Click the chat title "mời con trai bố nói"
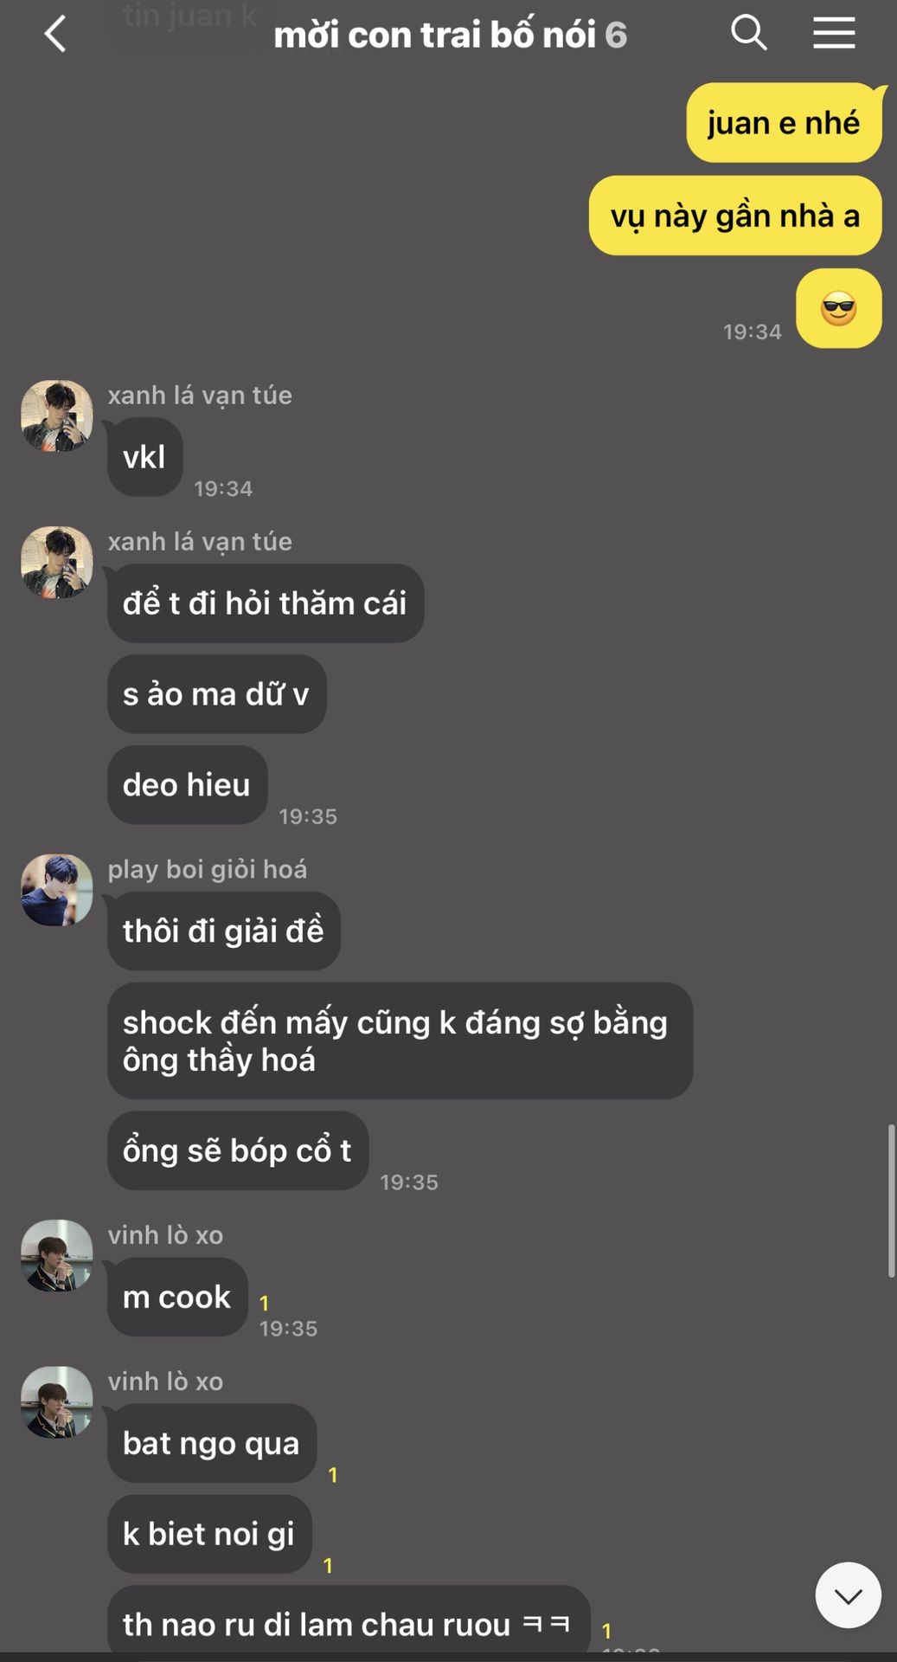The width and height of the screenshot is (897, 1662). tap(435, 35)
